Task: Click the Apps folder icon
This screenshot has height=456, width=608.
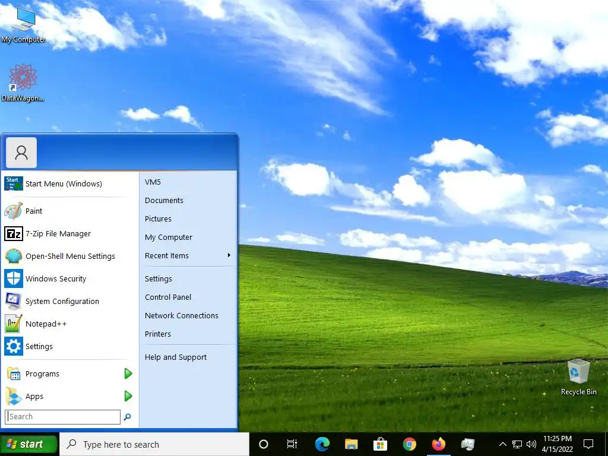Action: click(x=14, y=396)
